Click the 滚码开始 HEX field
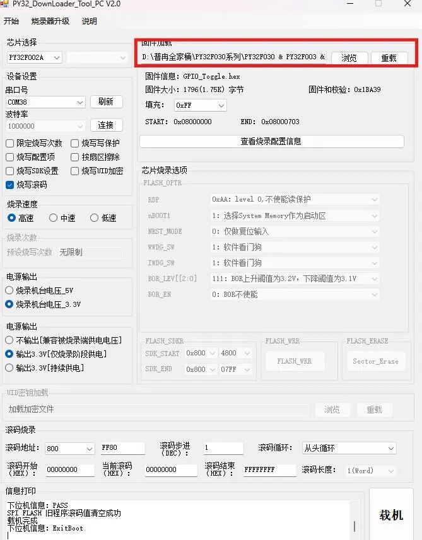Image resolution: width=422 pixels, height=540 pixels. tap(70, 470)
